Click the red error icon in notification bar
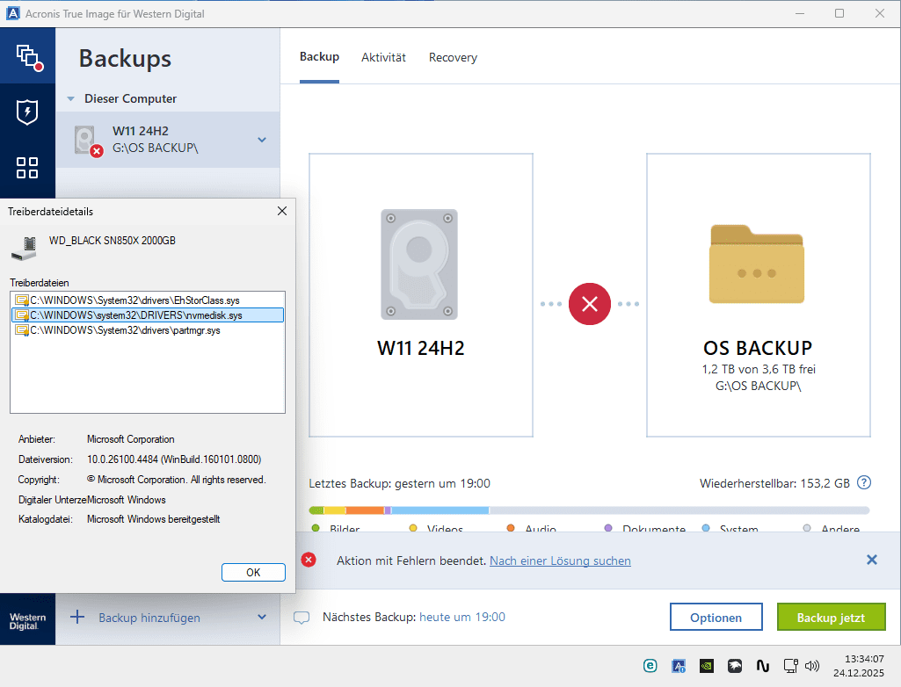Image resolution: width=901 pixels, height=687 pixels. (309, 560)
